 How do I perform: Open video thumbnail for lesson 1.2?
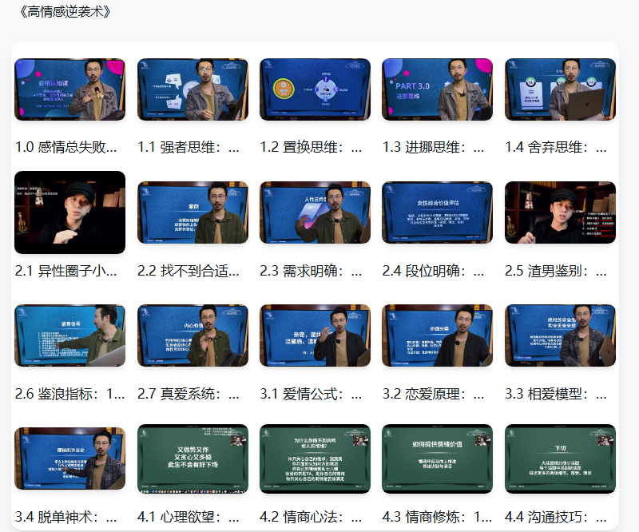point(315,89)
